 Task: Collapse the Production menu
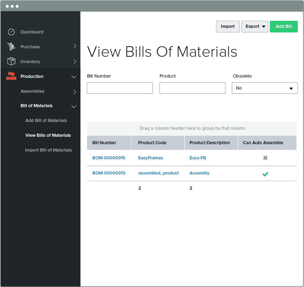(x=74, y=76)
